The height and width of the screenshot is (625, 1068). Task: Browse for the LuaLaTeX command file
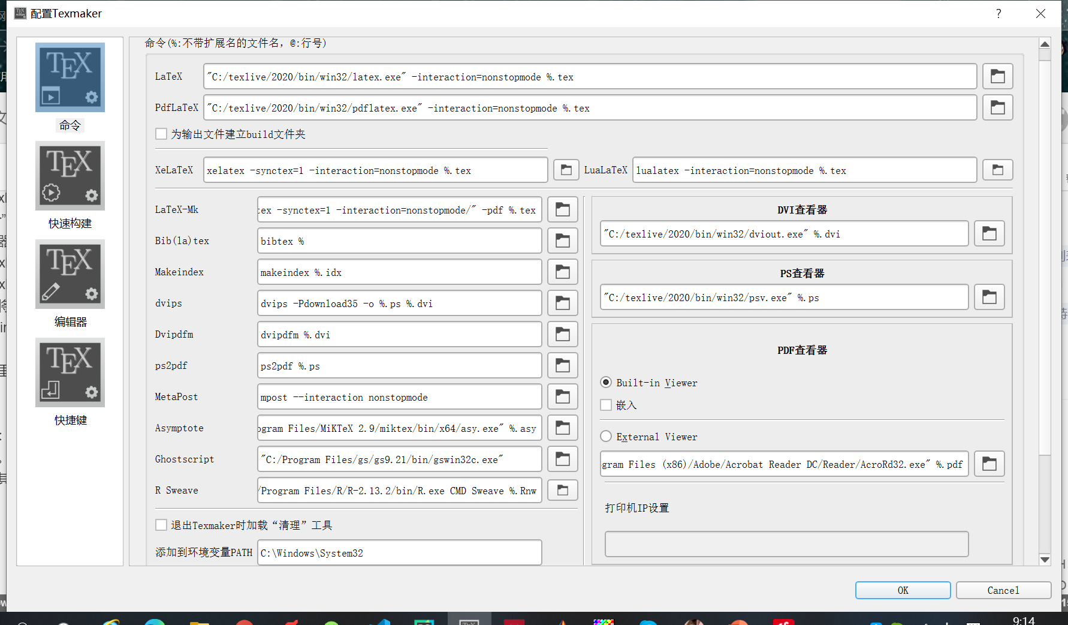997,170
